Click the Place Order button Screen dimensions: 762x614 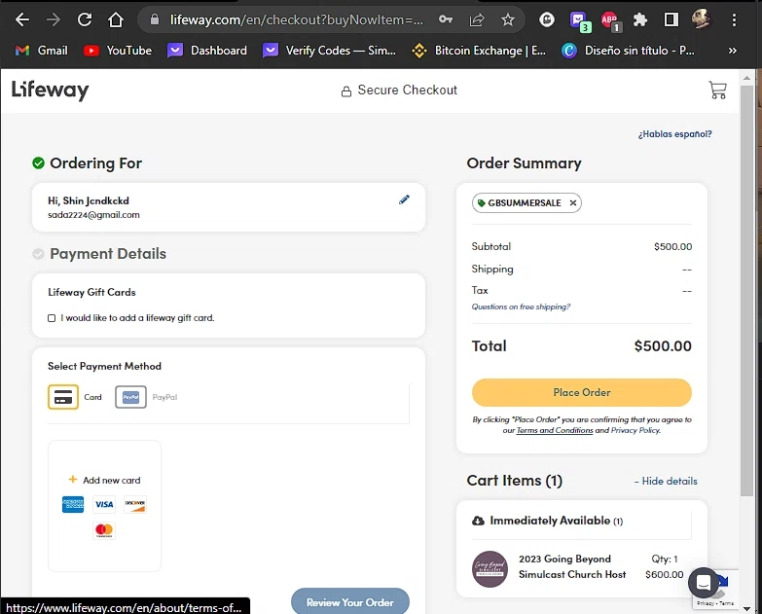(581, 392)
